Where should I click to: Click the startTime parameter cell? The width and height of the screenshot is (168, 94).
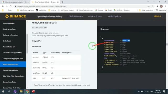(36, 68)
